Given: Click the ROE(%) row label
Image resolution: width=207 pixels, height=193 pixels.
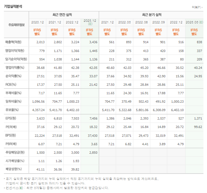Looking at the screenshot, I should pos(11,84).
